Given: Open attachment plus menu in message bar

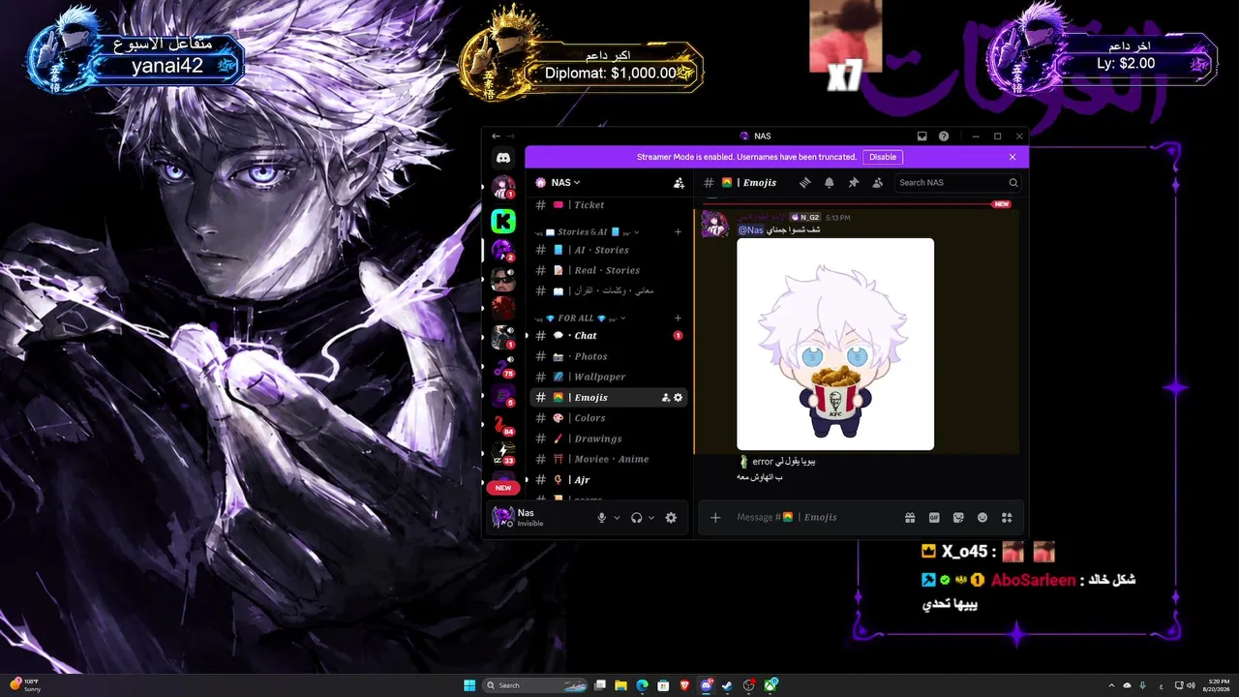Looking at the screenshot, I should 715,518.
